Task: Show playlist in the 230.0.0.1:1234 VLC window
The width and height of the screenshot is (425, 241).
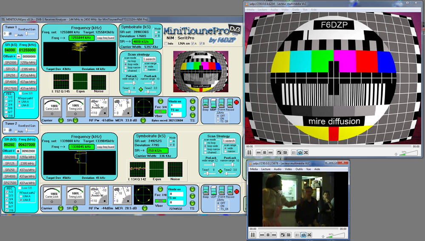Action: pos(294,153)
